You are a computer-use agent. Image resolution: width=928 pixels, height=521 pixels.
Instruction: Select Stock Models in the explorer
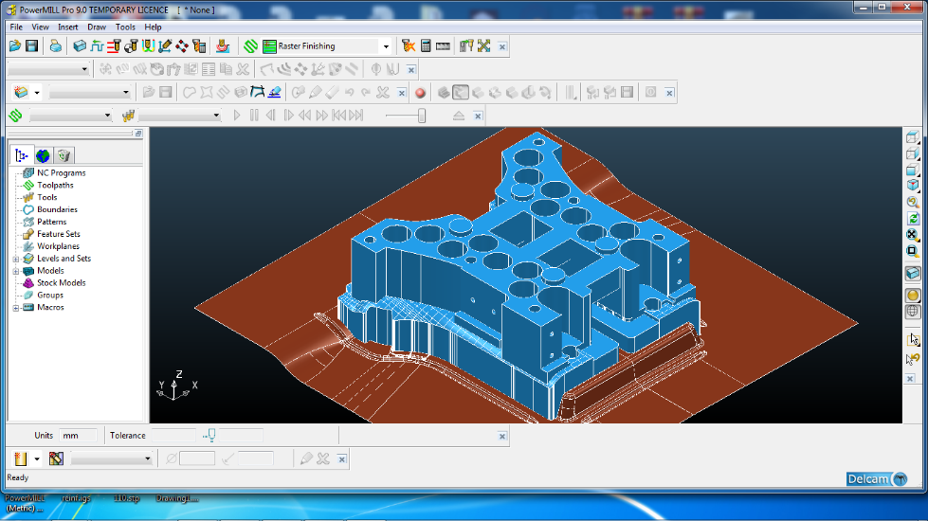61,283
